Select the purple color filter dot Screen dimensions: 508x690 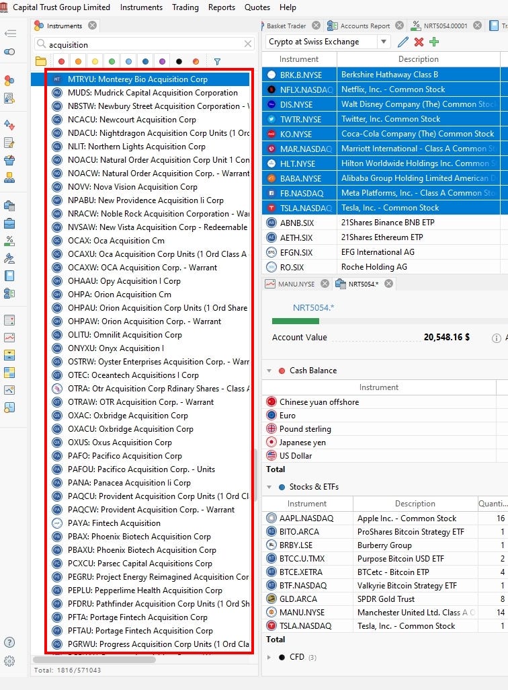click(x=163, y=62)
